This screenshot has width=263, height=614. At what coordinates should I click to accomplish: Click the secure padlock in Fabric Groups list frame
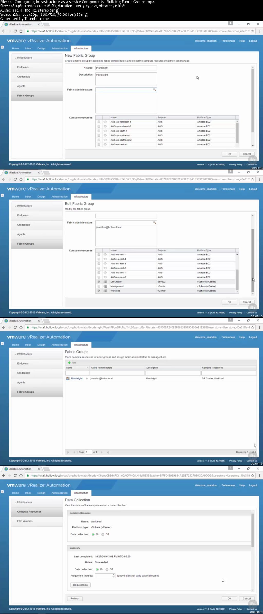28,327
